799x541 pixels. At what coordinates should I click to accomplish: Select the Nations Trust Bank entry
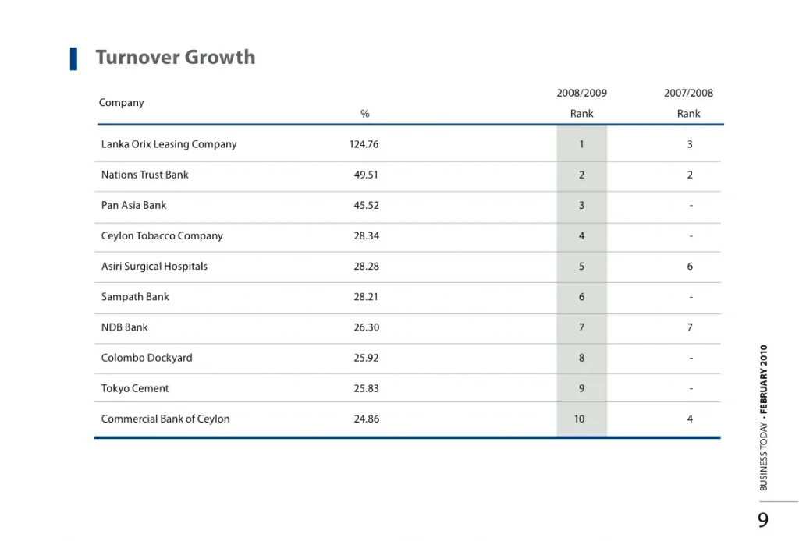[144, 175]
